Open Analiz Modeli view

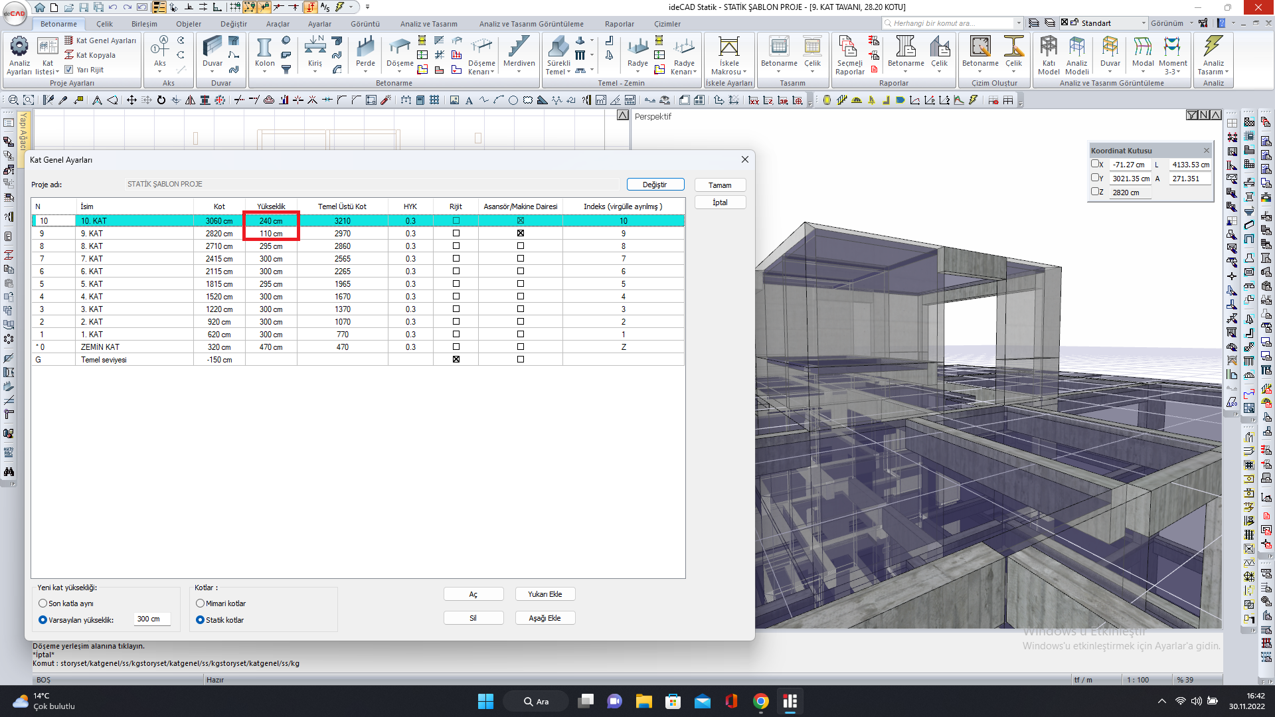(1076, 55)
